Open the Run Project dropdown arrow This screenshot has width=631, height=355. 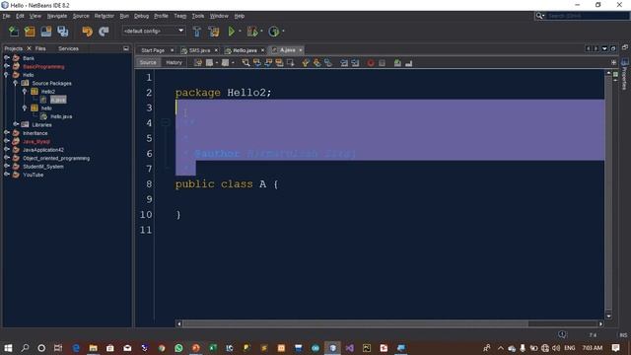pyautogui.click(x=241, y=32)
